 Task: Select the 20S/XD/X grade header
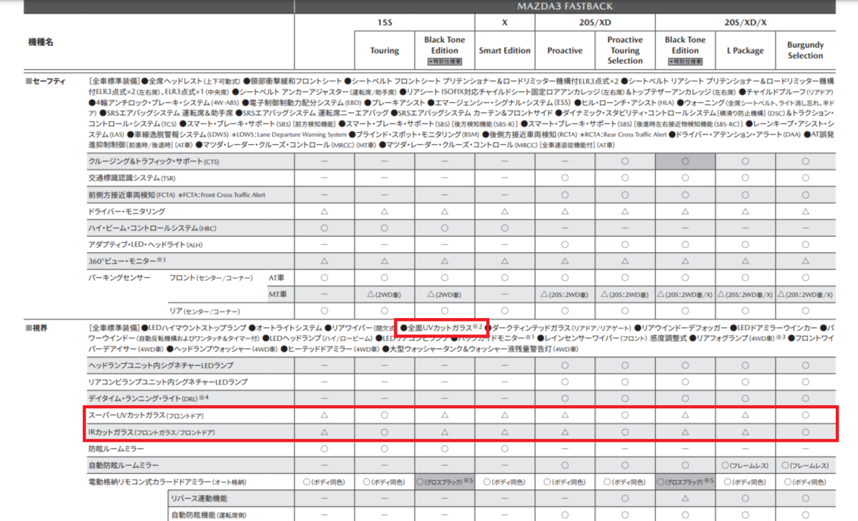point(745,22)
